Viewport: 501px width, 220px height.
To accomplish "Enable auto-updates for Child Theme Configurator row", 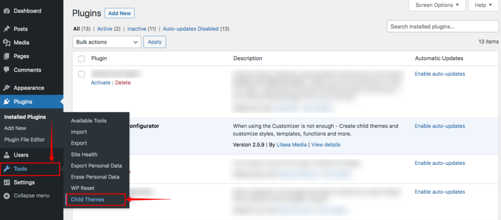I will click(440, 126).
